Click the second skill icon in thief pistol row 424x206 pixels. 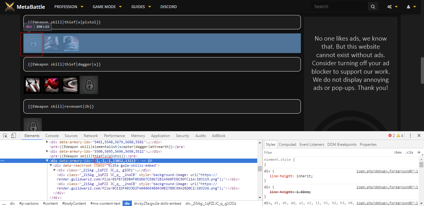(51, 43)
